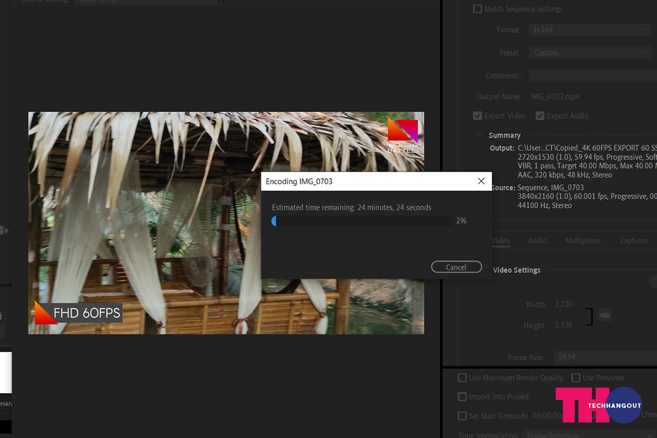Switch to the Video tab
Image resolution: width=657 pixels, height=438 pixels.
click(500, 241)
